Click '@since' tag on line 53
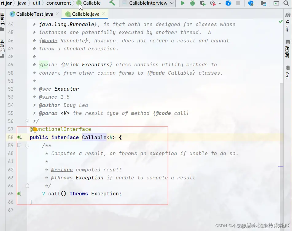Screen dimensions: 292x231 tap(48, 97)
